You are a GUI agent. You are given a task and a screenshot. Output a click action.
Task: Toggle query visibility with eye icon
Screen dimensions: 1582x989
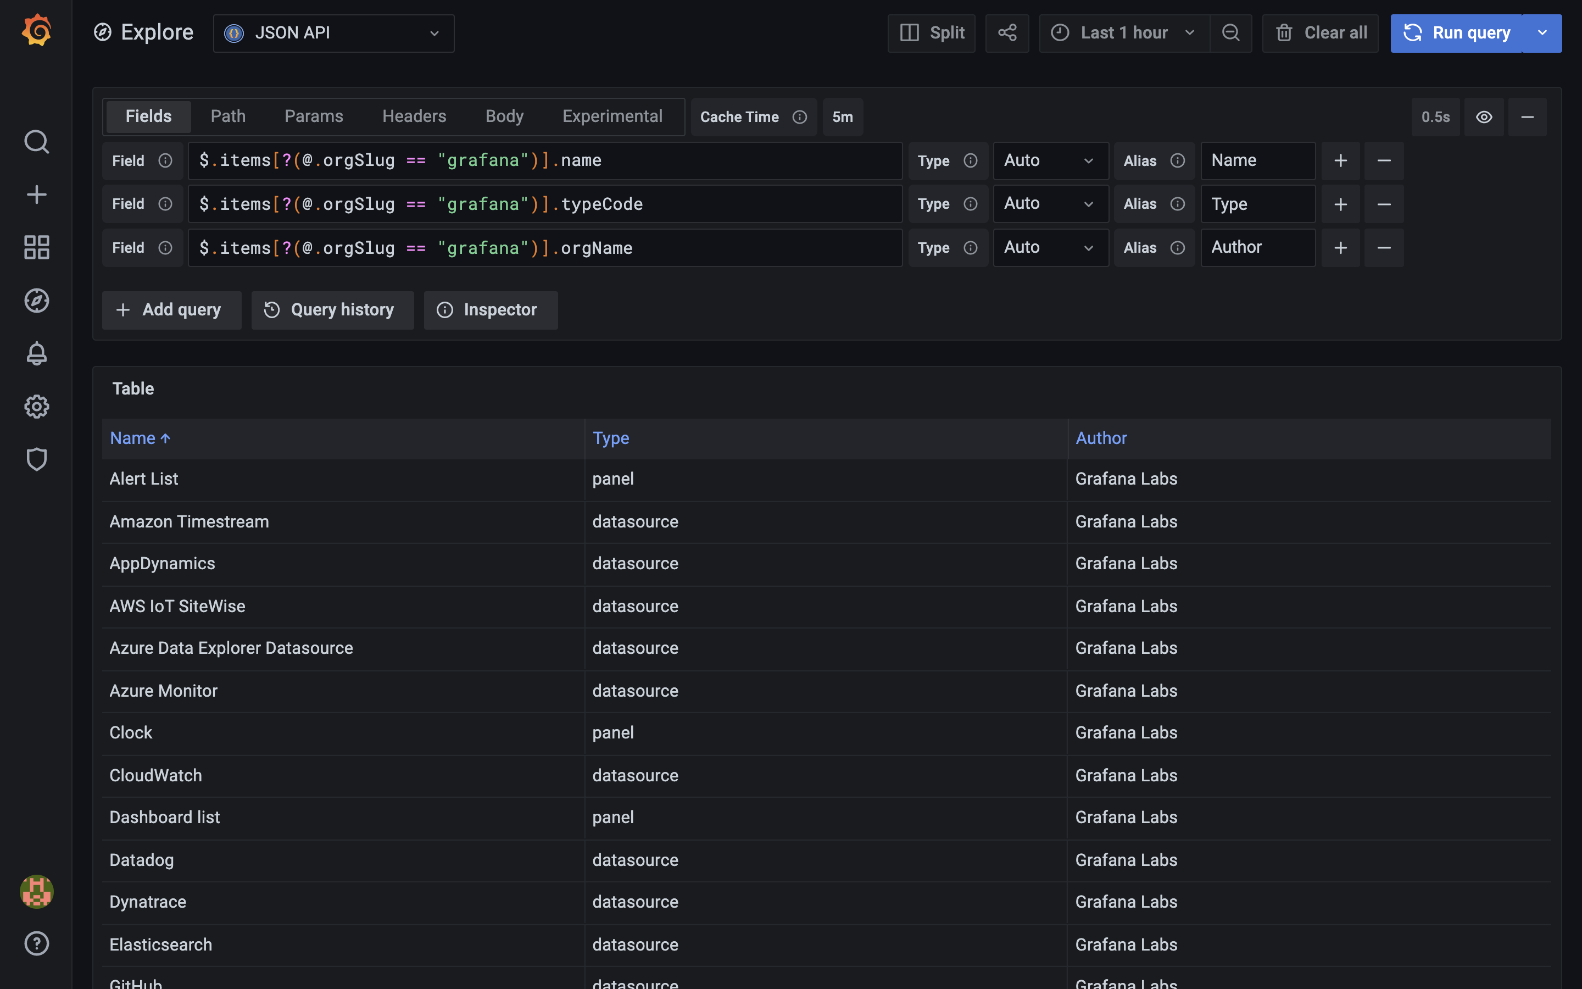1484,117
